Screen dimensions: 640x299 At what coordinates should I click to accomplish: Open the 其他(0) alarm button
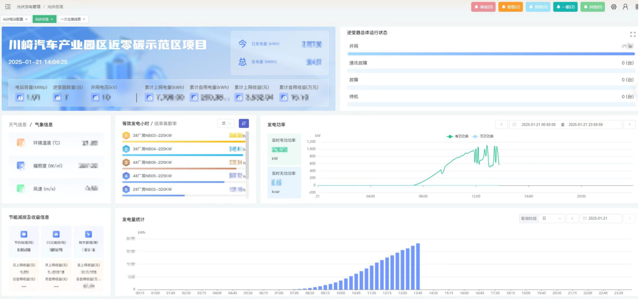point(592,7)
